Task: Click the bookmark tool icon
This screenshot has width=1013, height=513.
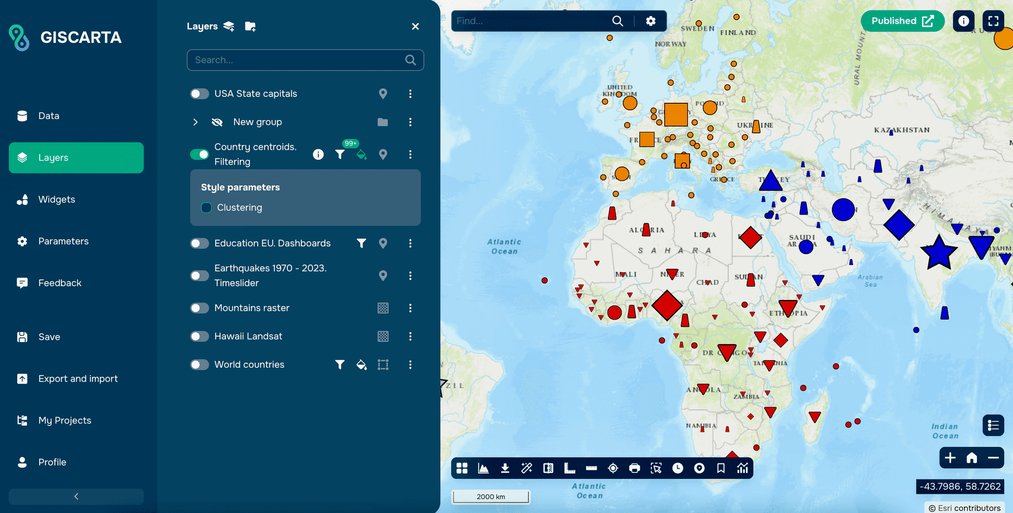Action: [721, 468]
